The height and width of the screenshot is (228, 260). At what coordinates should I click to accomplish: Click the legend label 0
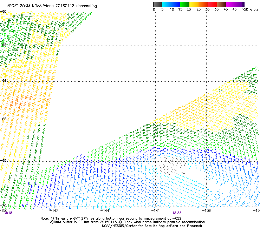154,9
